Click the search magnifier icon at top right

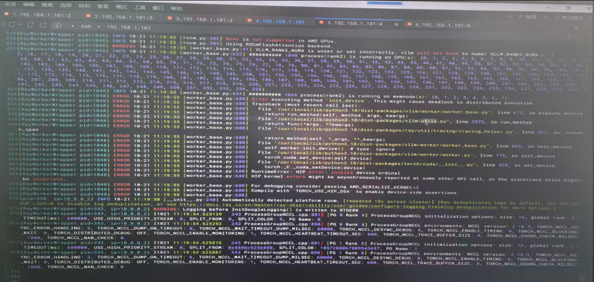pyautogui.click(x=509, y=16)
